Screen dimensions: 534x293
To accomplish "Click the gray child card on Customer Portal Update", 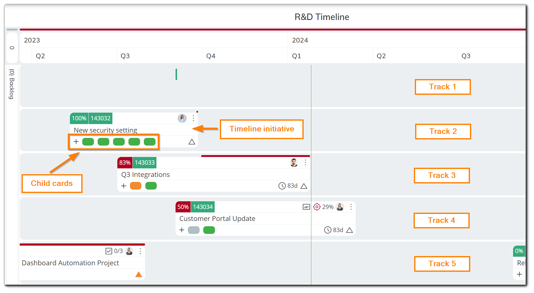I will click(x=193, y=230).
